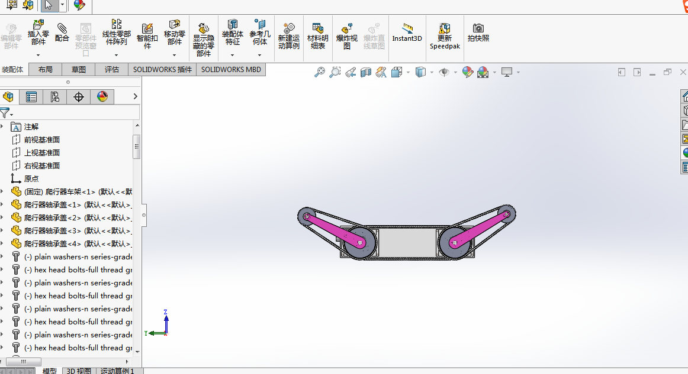Click Previous View icon in view toolbar
Viewport: 688px width, 374px height.
[x=350, y=72]
